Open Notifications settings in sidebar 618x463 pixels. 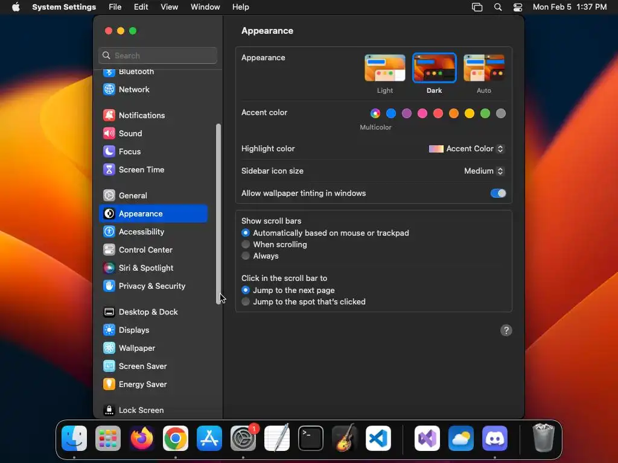(153, 115)
